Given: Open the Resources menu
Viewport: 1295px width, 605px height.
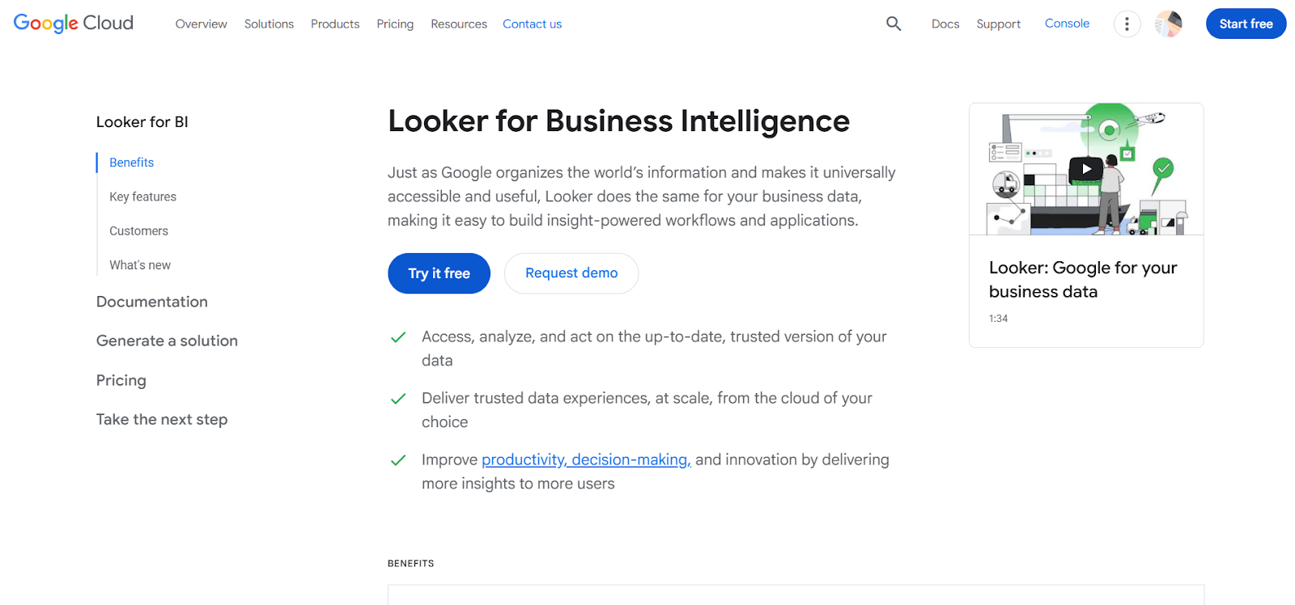Looking at the screenshot, I should 458,24.
